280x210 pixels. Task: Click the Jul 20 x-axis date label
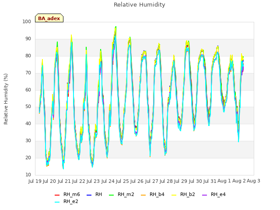pyautogui.click(x=49, y=181)
